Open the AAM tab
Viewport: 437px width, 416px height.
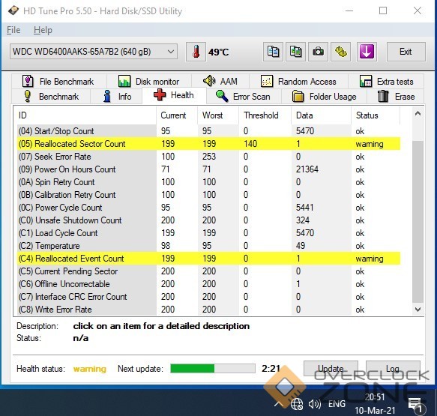click(220, 82)
